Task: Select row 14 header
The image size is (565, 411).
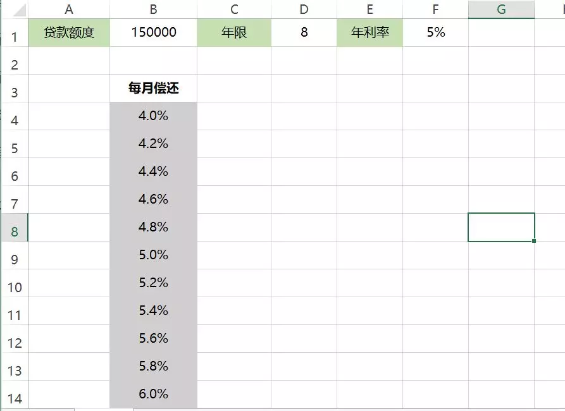Action: pyautogui.click(x=15, y=395)
